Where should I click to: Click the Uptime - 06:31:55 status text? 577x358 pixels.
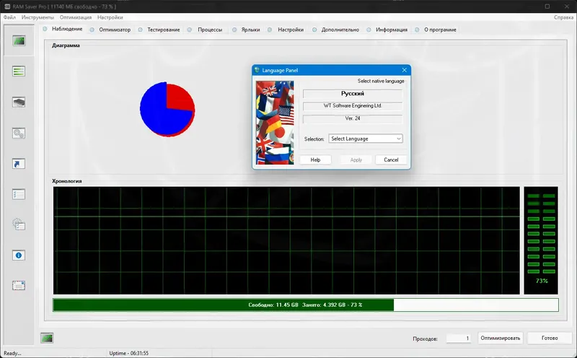click(129, 353)
